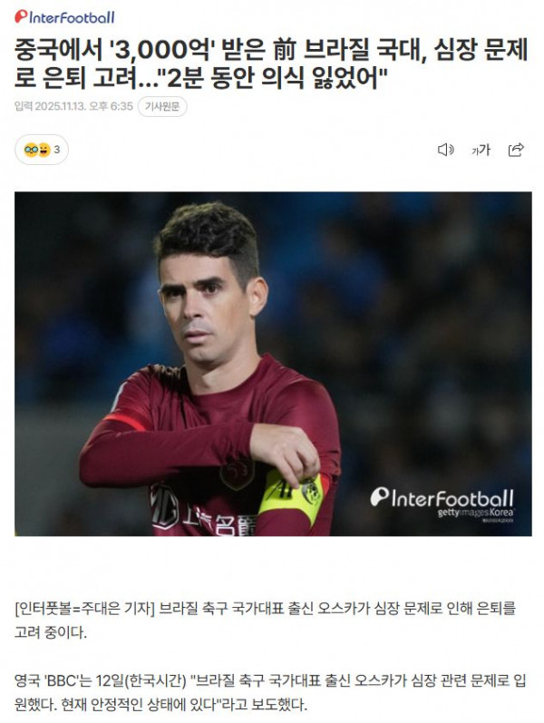Open the InterFootball publisher name at top
This screenshot has height=723, width=544.
point(64,17)
